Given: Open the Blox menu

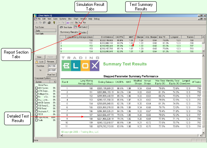Looking at the screenshot, I should pyautogui.click(x=70, y=19).
